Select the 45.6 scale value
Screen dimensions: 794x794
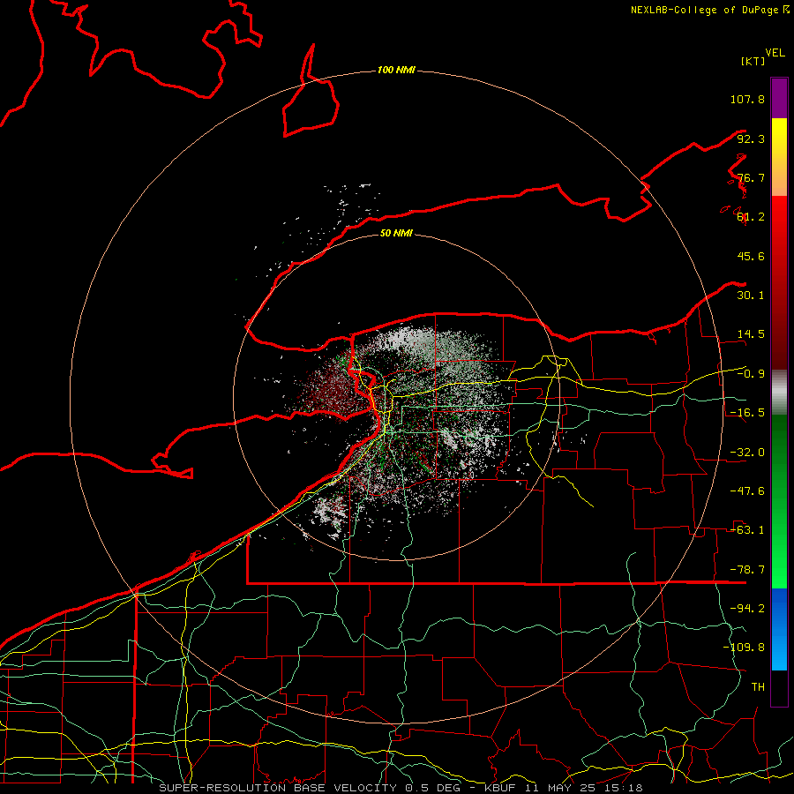point(751,256)
